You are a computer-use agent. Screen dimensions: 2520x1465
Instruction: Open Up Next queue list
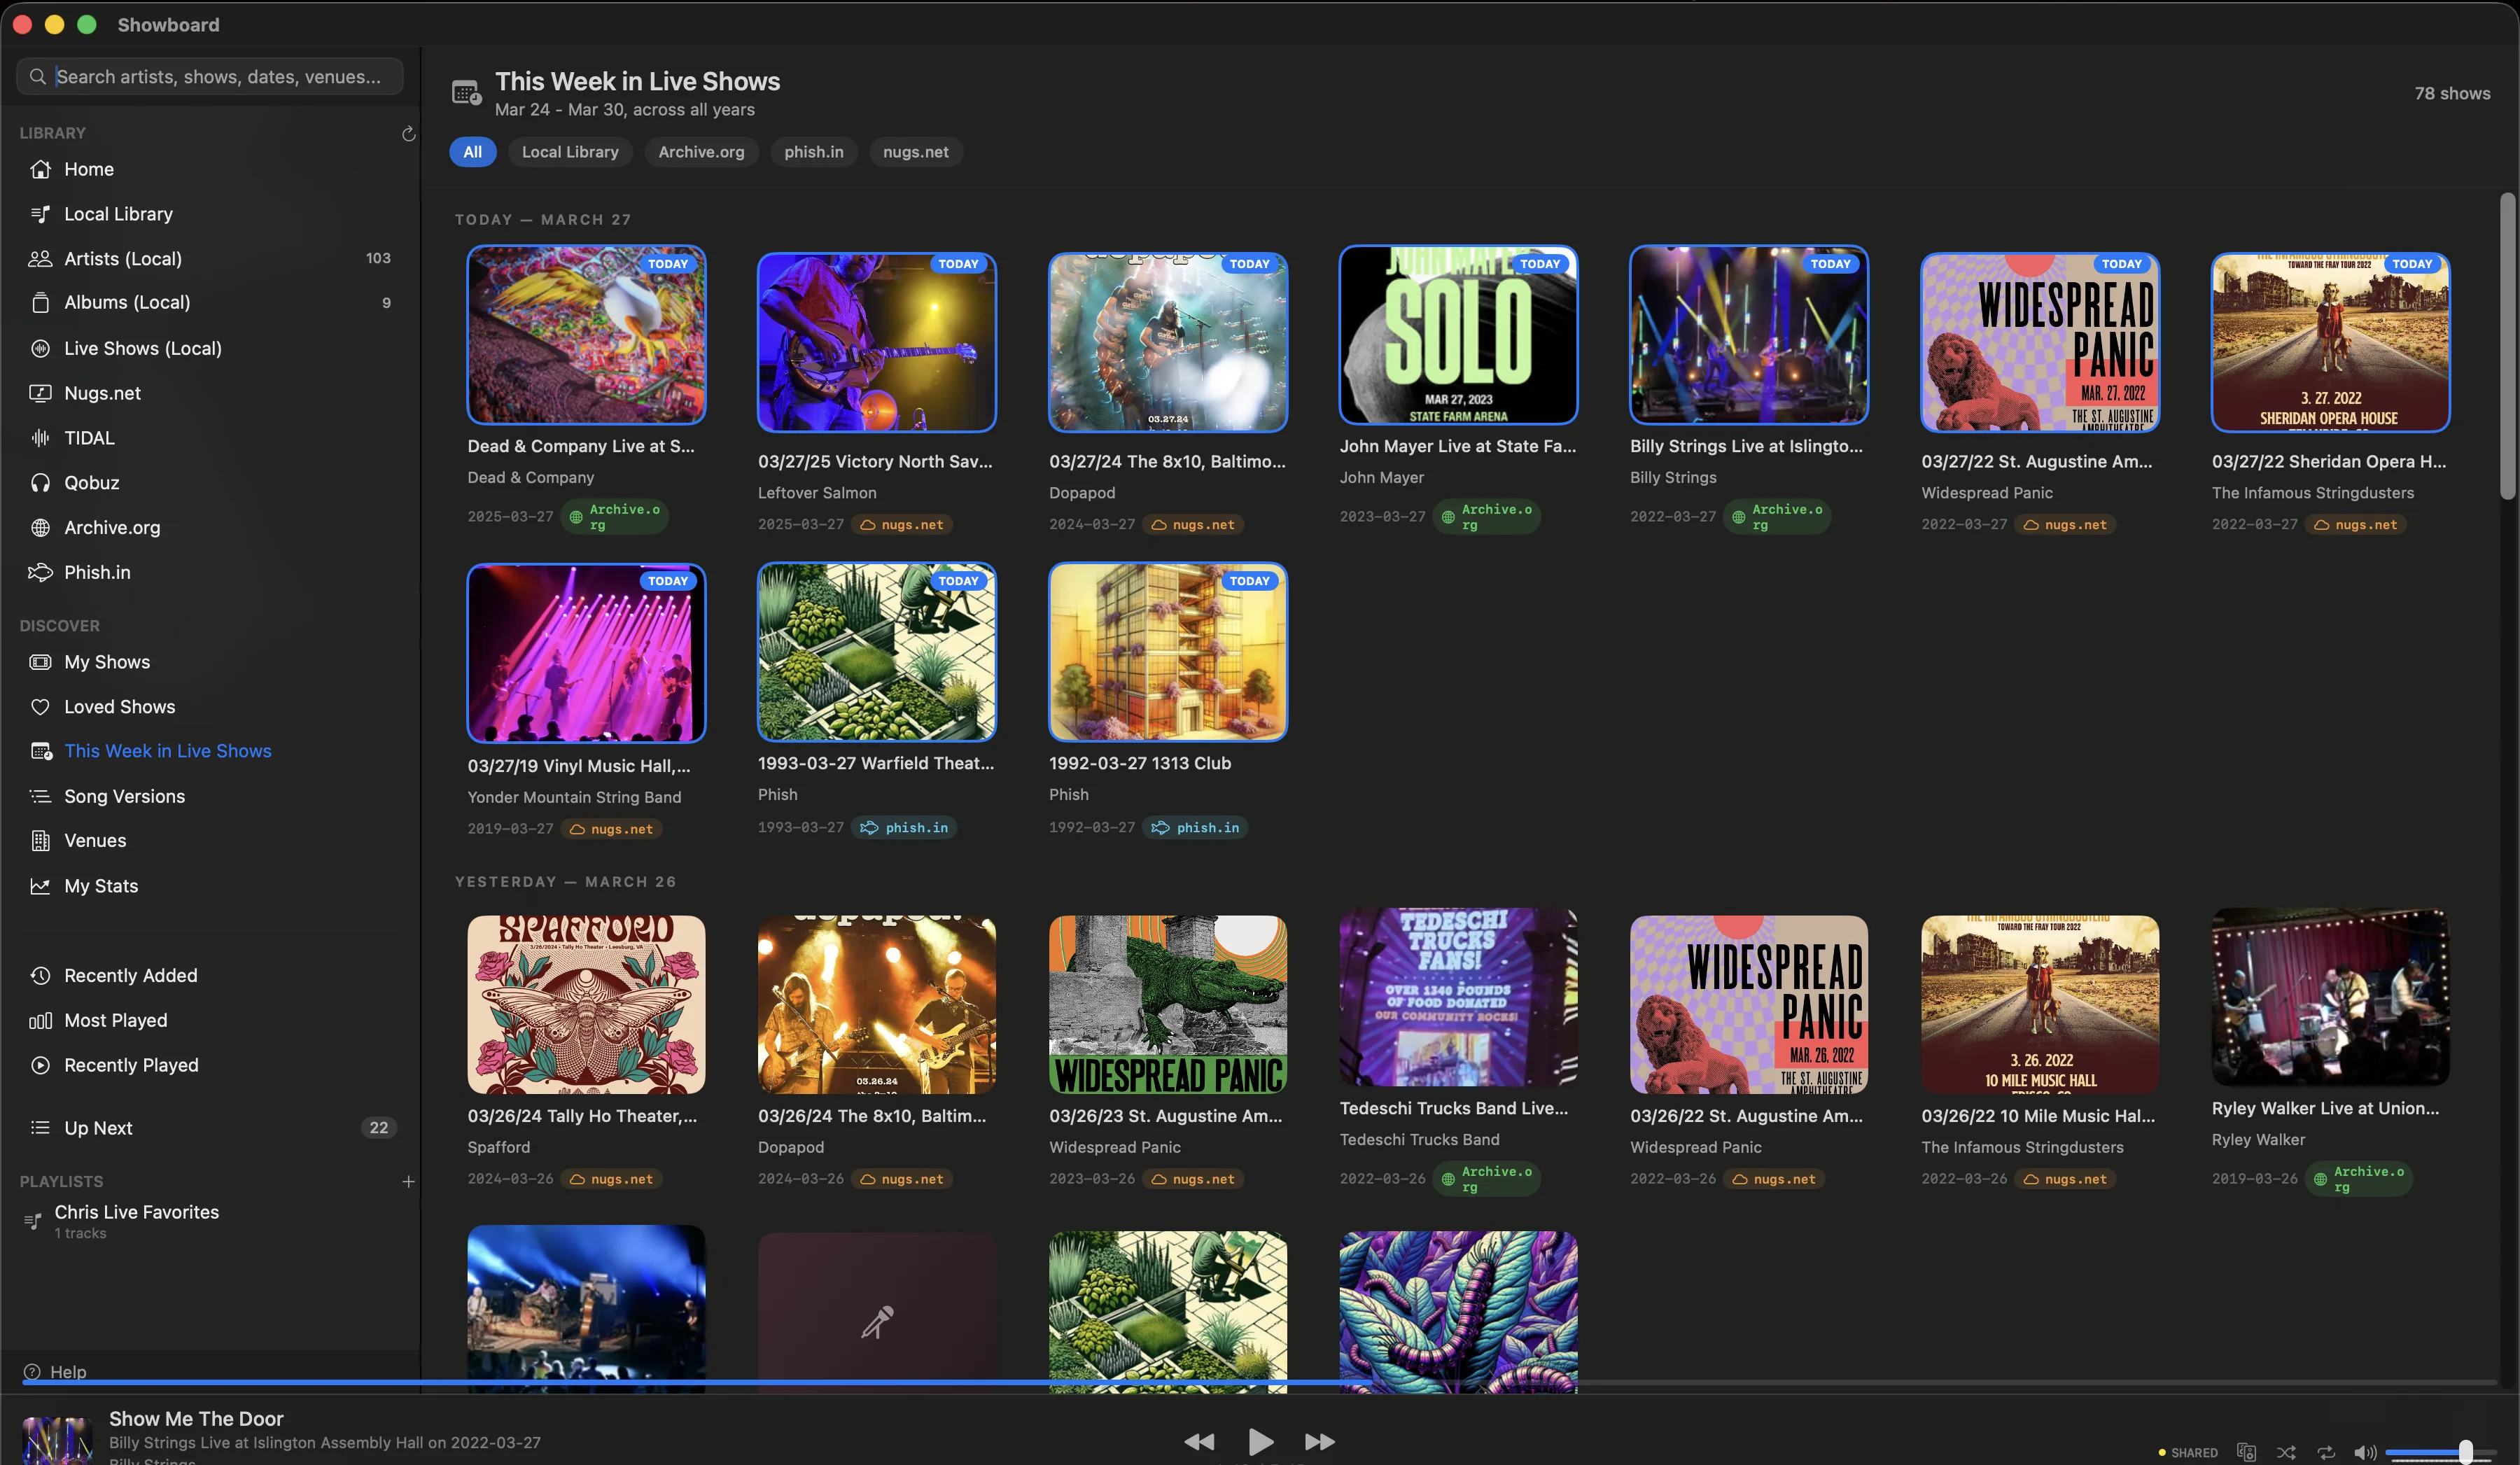[x=98, y=1128]
